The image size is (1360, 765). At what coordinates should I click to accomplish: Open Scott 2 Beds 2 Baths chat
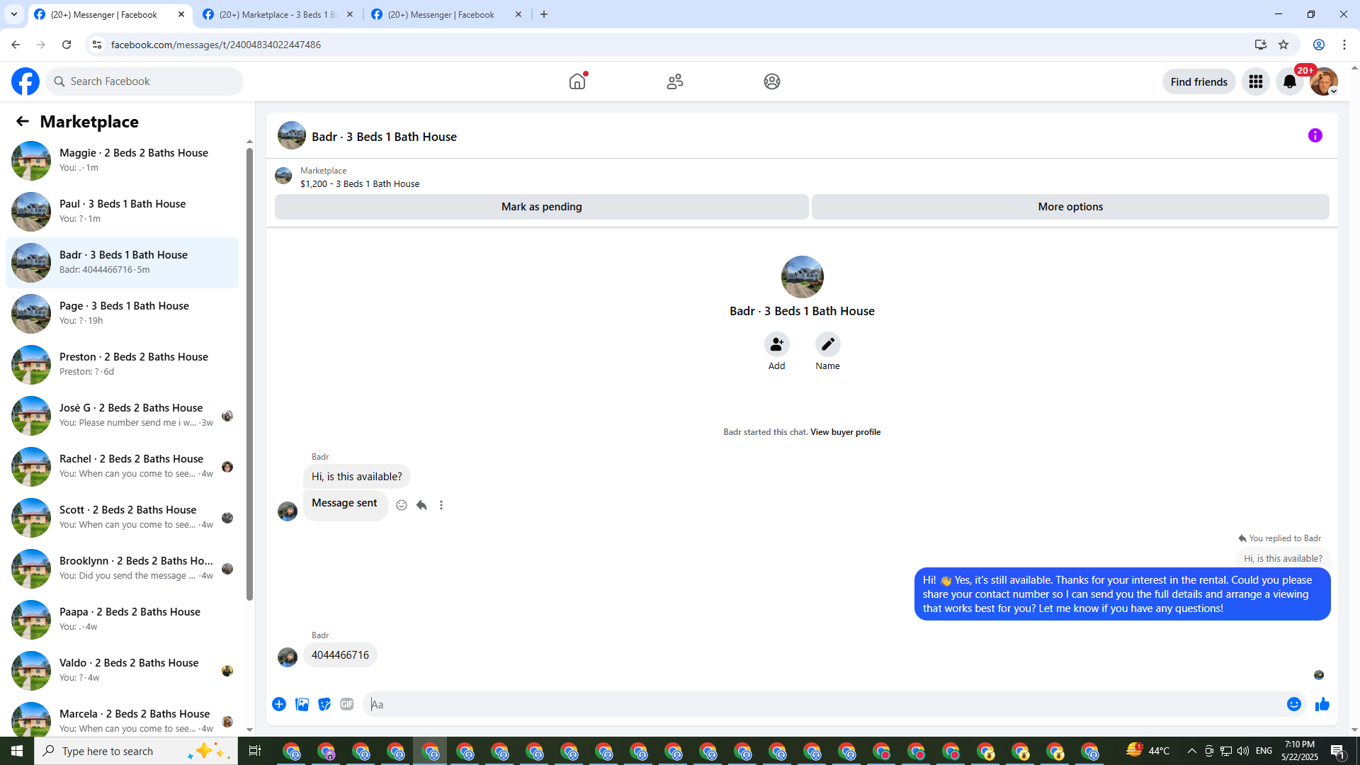point(122,518)
